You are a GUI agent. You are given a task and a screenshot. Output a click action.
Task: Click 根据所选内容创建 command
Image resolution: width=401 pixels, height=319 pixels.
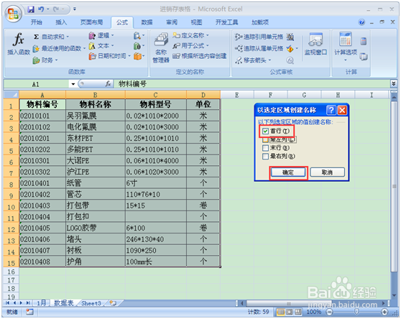200,56
